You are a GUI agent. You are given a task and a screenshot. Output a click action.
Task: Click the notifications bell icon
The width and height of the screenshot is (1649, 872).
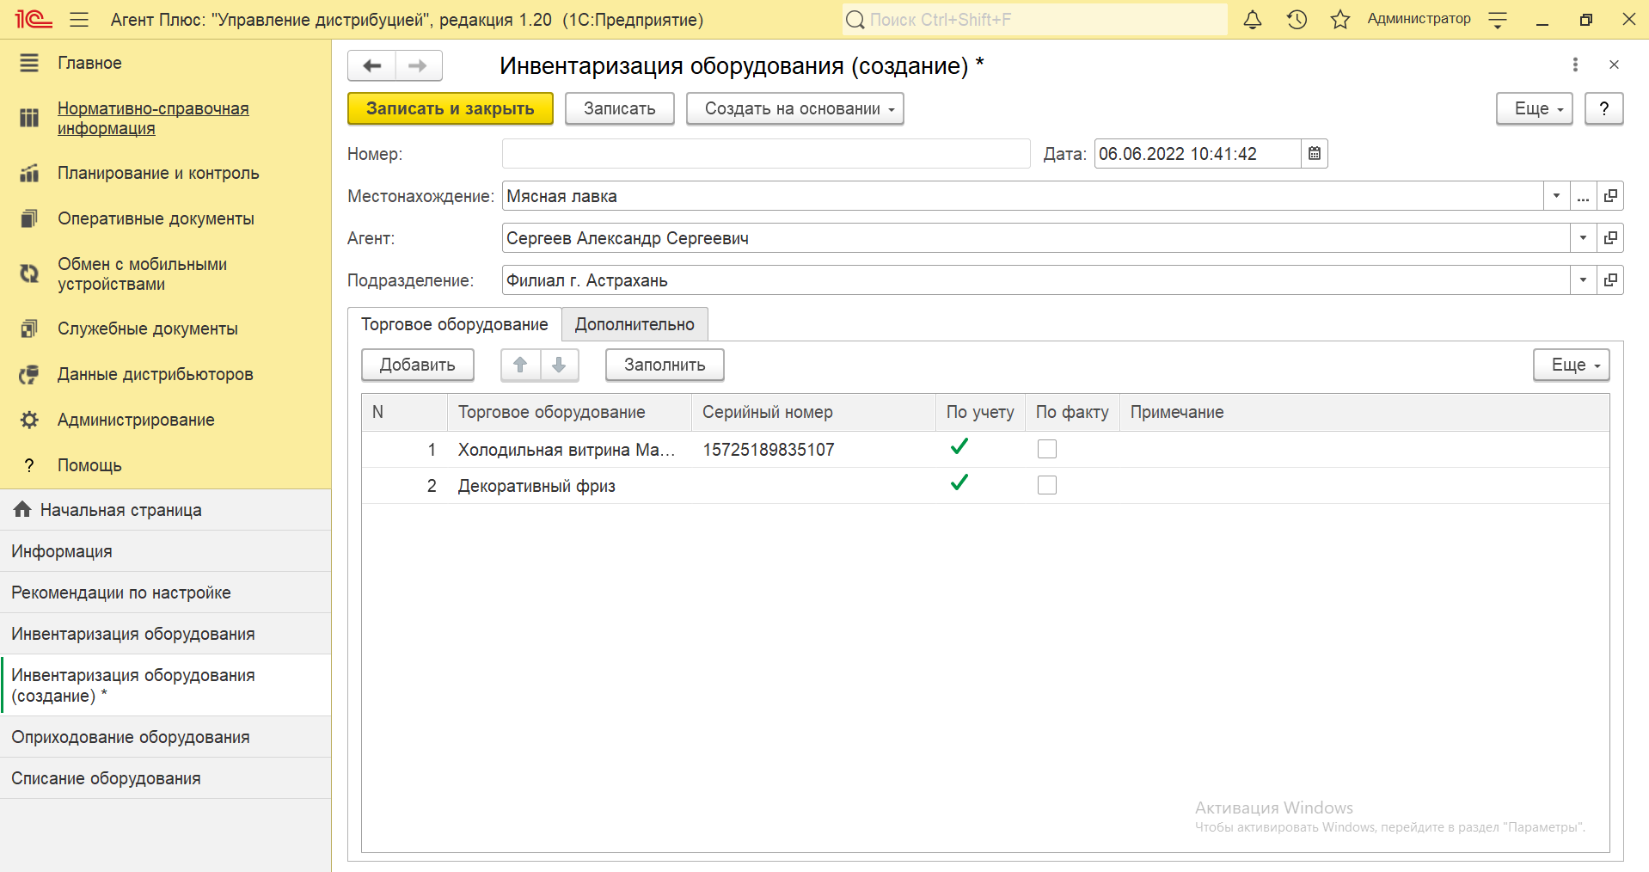1253,20
